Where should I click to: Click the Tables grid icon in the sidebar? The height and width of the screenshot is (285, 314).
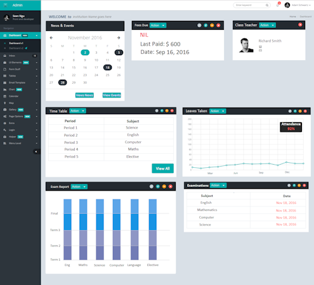point(5,76)
